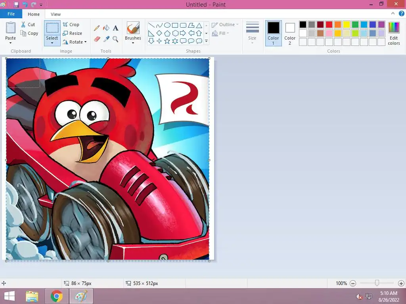Choose the Triangle shape
This screenshot has height=304, width=406.
tap(199, 25)
